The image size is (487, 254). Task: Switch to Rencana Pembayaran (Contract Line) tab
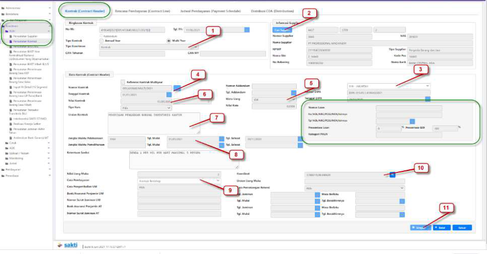(x=142, y=10)
